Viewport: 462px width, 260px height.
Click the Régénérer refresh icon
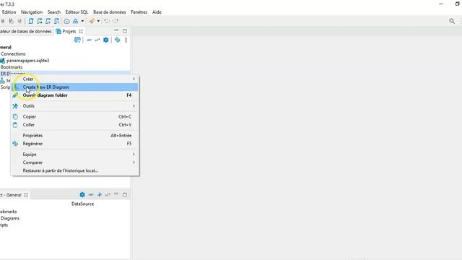(x=15, y=144)
